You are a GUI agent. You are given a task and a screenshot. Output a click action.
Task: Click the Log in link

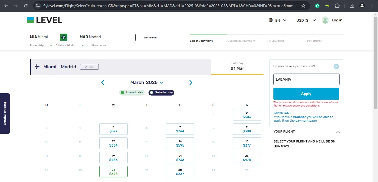click(x=337, y=20)
